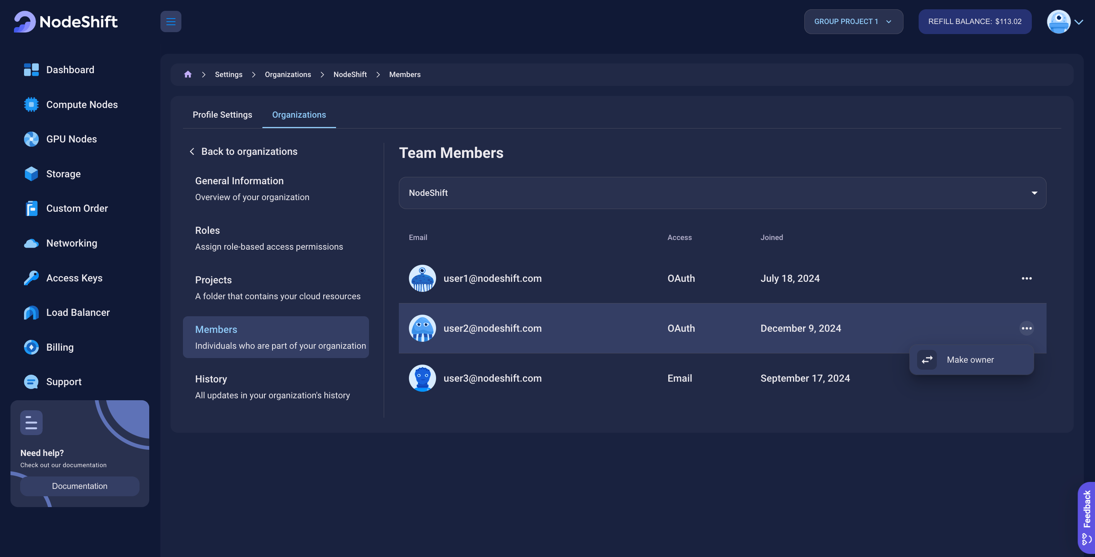This screenshot has height=557, width=1095.
Task: Click the user avatar in top bar
Action: coord(1059,22)
